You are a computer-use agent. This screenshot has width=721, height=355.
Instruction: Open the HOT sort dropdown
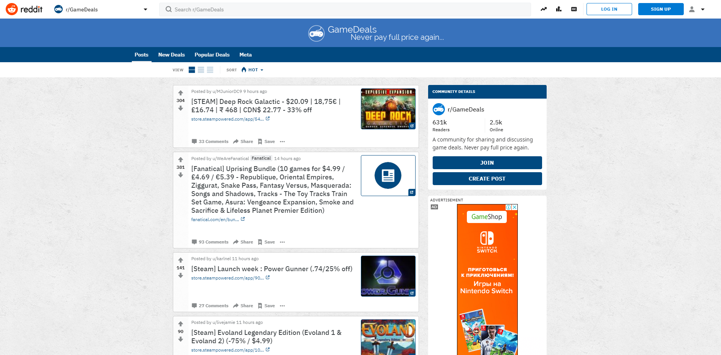pos(252,70)
